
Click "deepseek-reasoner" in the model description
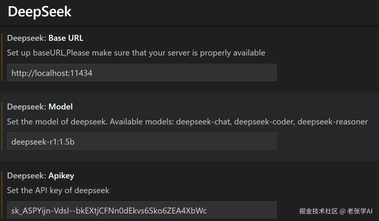click(333, 122)
